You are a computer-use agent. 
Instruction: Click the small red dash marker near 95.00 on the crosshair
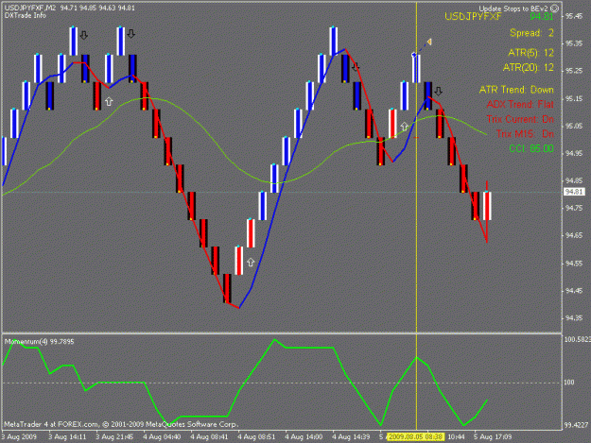coord(416,138)
